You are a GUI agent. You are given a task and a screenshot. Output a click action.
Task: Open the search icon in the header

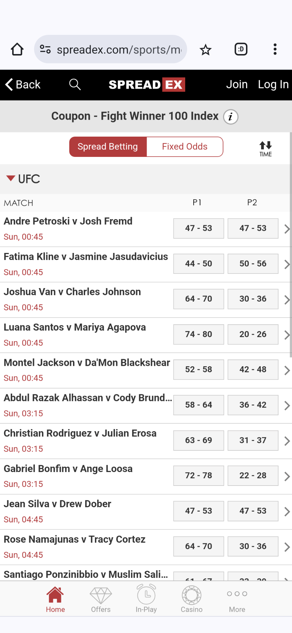pyautogui.click(x=75, y=85)
